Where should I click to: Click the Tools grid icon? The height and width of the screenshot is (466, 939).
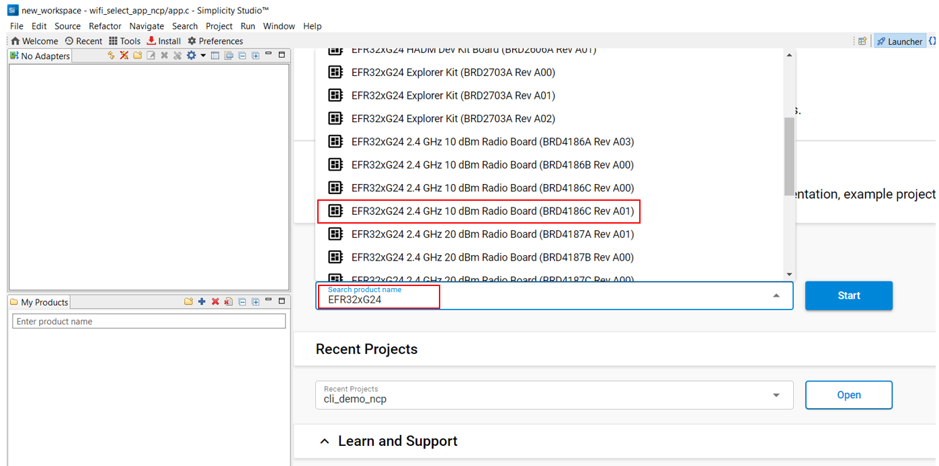tap(113, 41)
